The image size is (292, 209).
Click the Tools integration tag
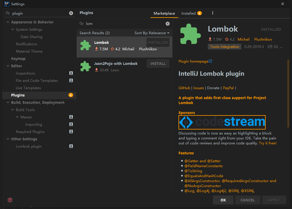pyautogui.click(x=224, y=47)
